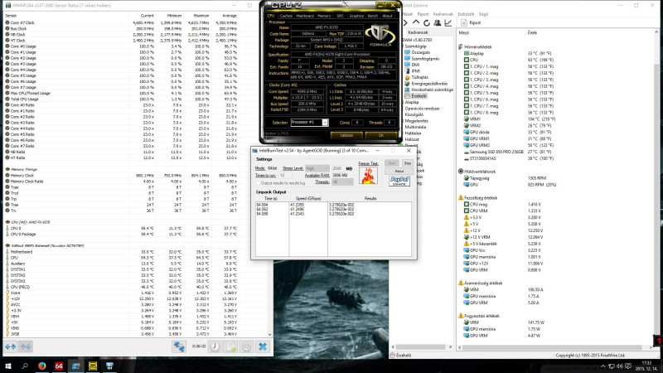The height and width of the screenshot is (373, 663).
Task: Collapse columns with HWiNFO arrows-inward button
Action: point(26,346)
